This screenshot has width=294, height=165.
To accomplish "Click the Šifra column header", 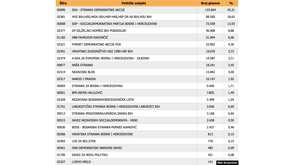I will [63, 3].
